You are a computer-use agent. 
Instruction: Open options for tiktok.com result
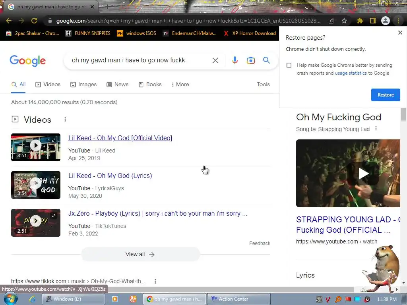pyautogui.click(x=155, y=281)
